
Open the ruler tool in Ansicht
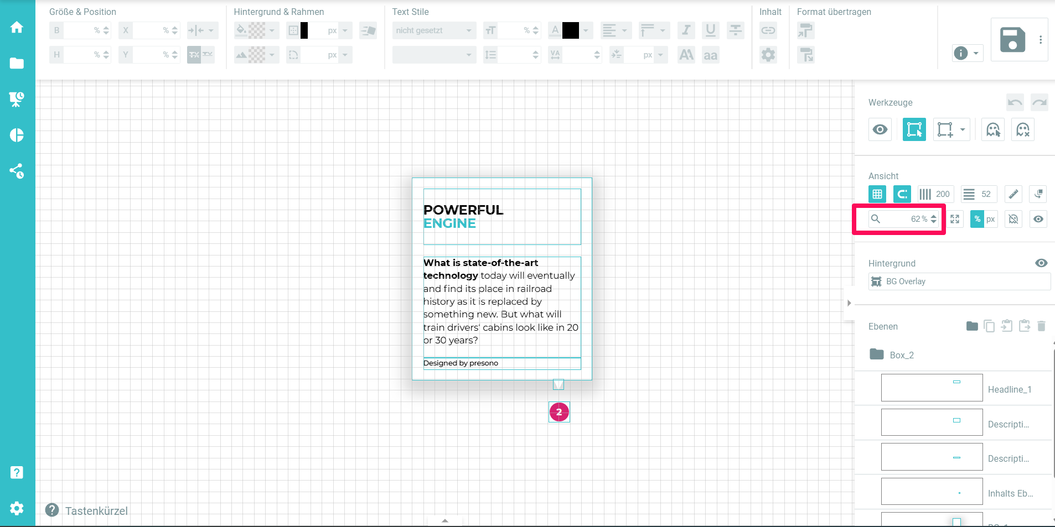click(x=1013, y=194)
